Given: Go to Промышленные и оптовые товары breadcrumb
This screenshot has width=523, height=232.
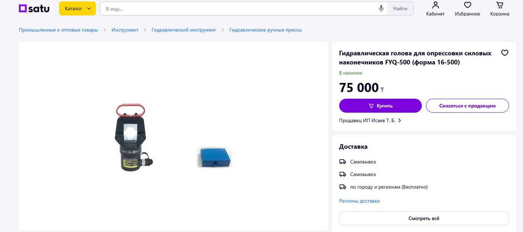Looking at the screenshot, I should [x=59, y=30].
